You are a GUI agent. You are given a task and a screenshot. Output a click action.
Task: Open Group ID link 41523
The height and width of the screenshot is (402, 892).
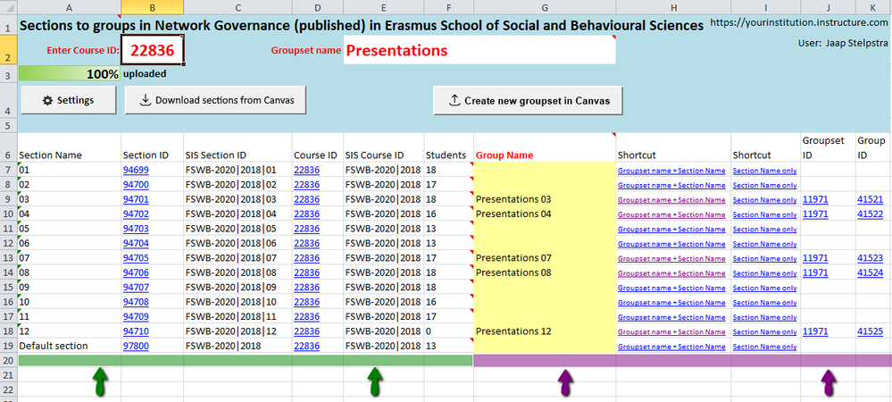(871, 258)
